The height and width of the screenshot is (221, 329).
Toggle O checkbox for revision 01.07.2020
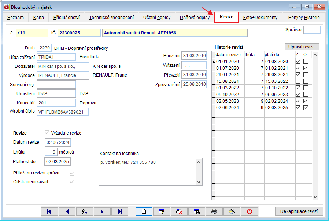tap(306, 68)
